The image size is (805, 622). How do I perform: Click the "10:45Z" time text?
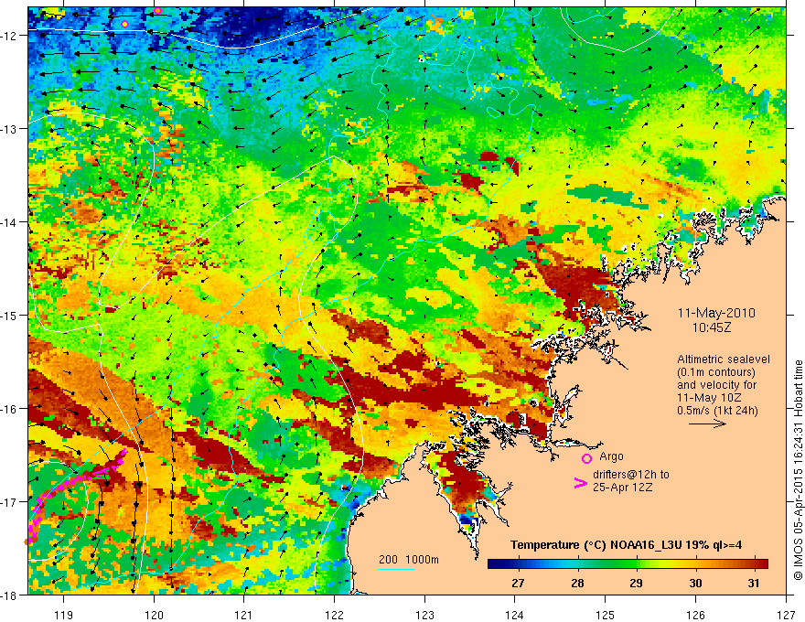pyautogui.click(x=712, y=327)
